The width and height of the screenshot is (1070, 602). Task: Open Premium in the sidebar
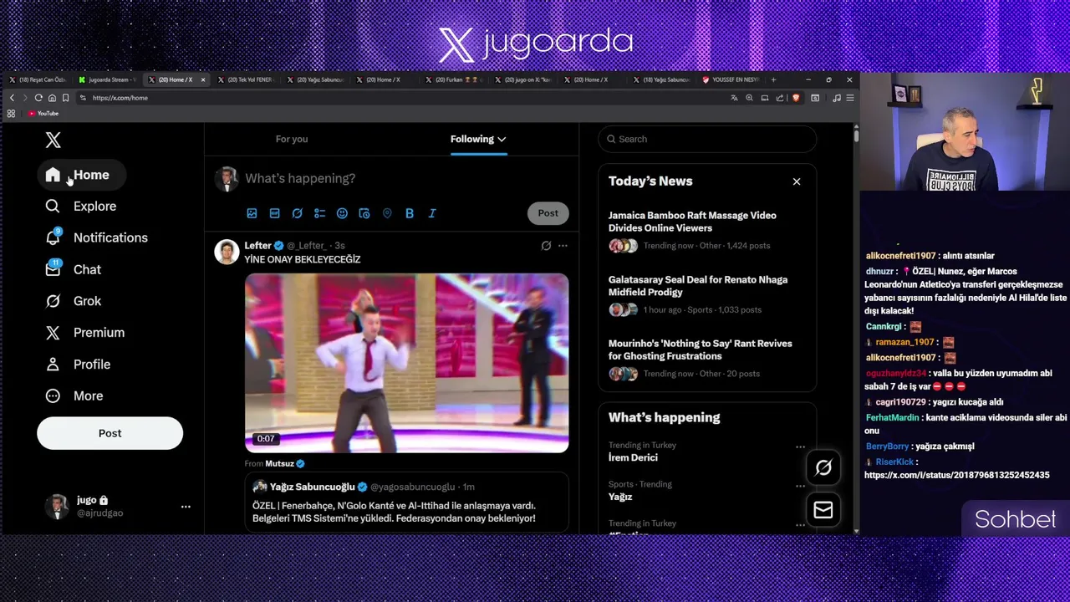tap(85, 333)
